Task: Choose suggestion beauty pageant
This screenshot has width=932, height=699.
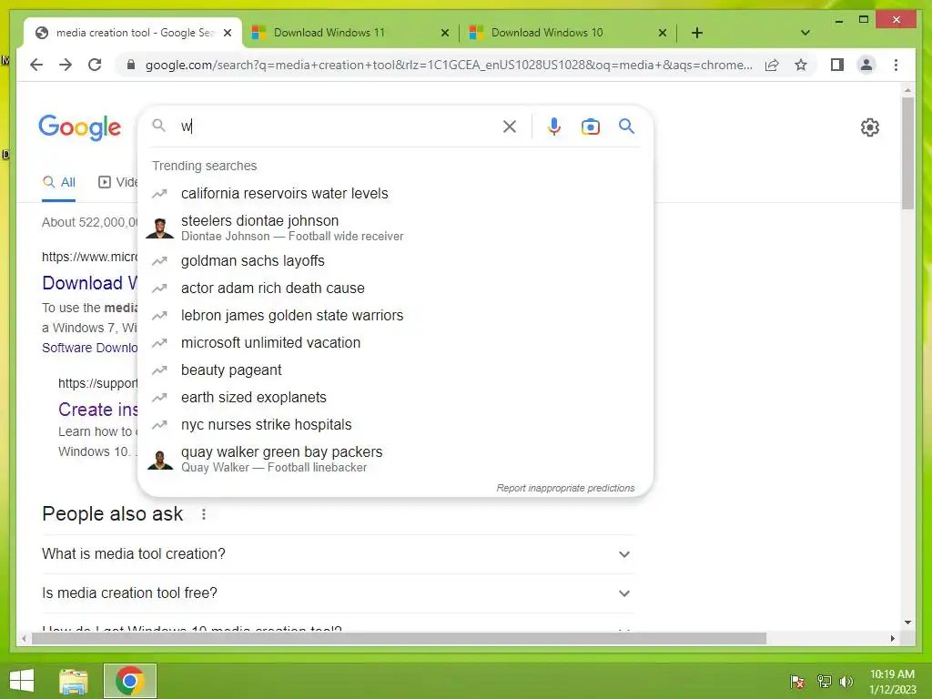Action: point(395,370)
